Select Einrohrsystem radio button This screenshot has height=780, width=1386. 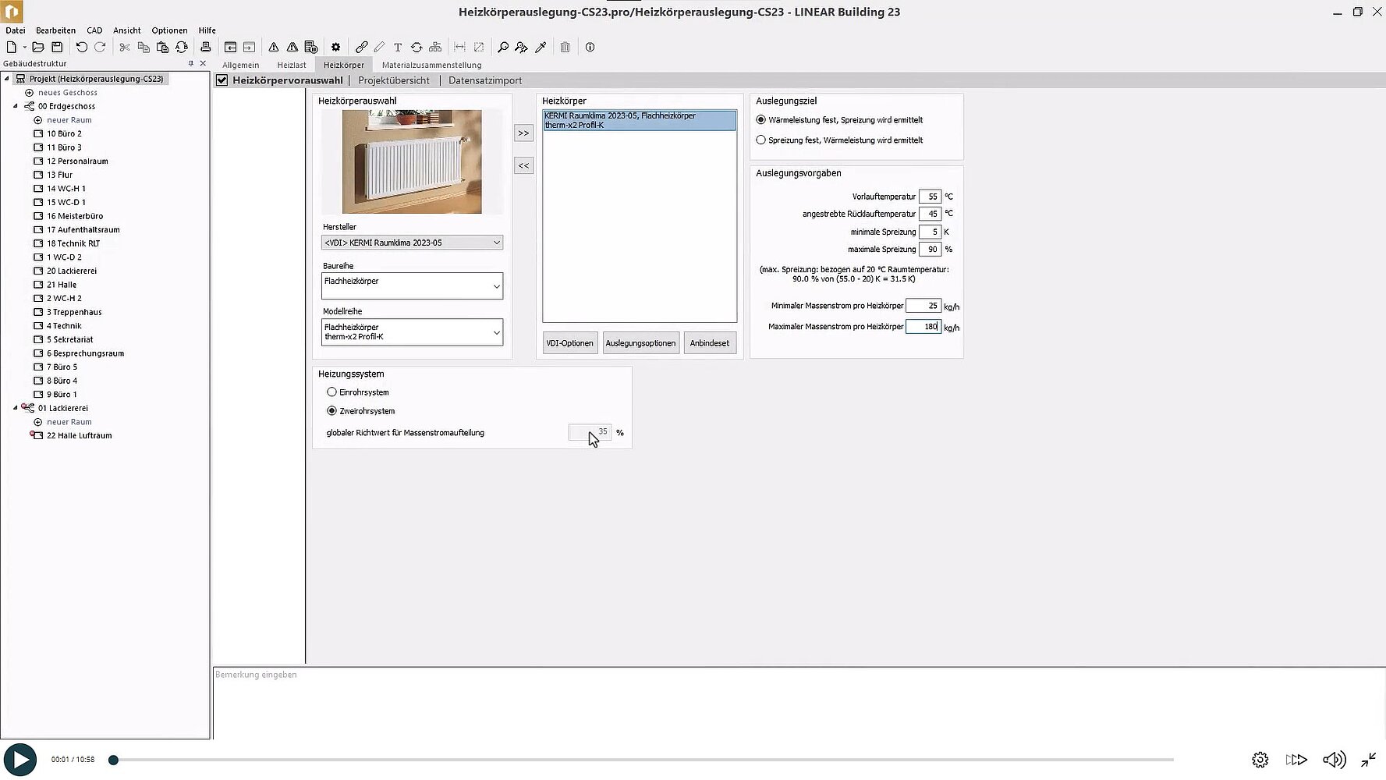(x=332, y=392)
